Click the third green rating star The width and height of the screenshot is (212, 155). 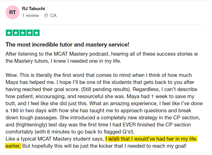click(23, 33)
